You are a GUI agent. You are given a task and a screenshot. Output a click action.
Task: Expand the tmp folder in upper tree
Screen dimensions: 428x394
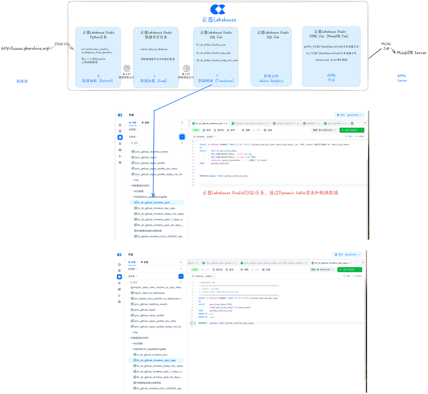(136, 180)
